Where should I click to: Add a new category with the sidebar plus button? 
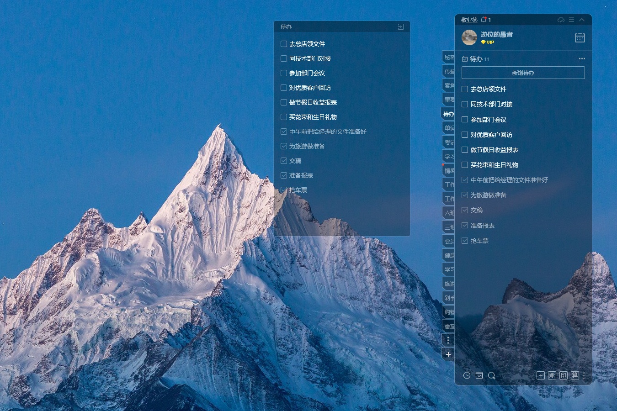pos(448,354)
